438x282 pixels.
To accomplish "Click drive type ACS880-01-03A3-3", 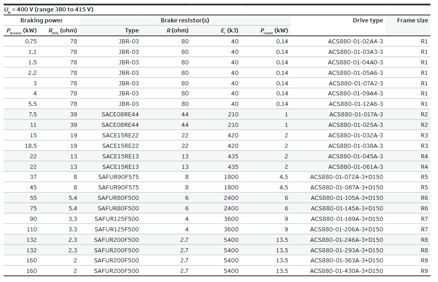I will pos(355,52).
